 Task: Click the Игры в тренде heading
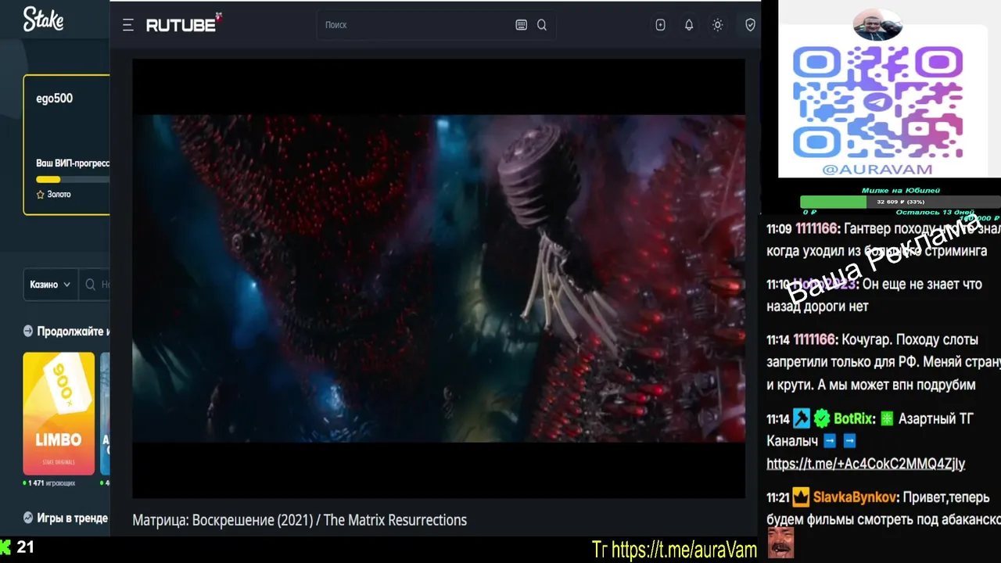click(x=72, y=518)
